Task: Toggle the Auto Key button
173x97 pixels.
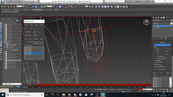Action: [x=140, y=89]
